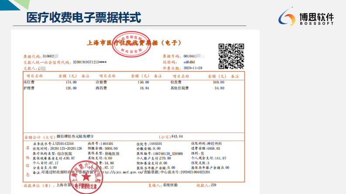Click the first 项目名称 column header
Image resolution: width=346 pixels, height=194 pixels.
[34, 76]
